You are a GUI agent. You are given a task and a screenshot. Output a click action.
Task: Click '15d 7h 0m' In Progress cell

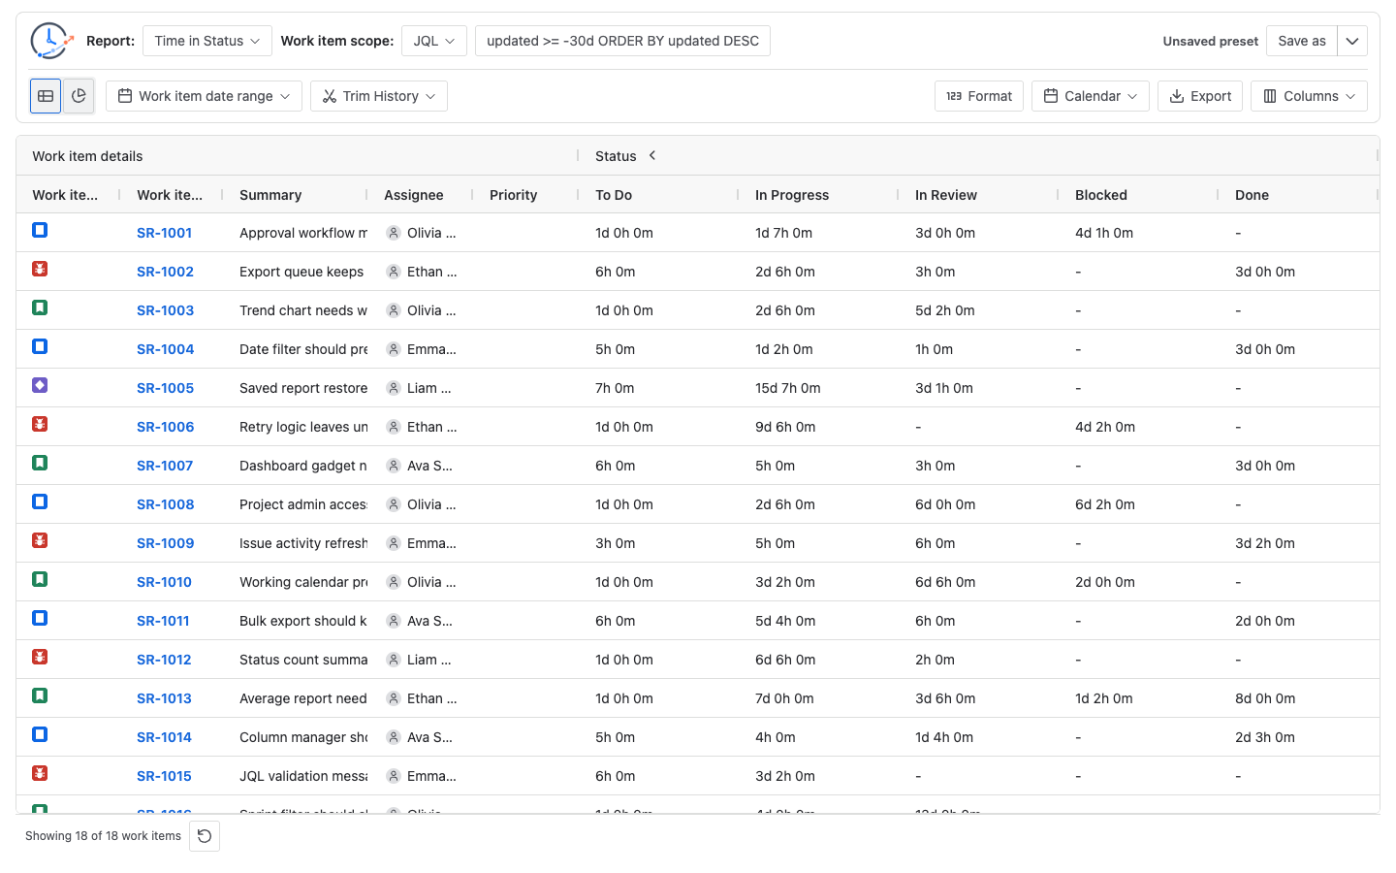click(788, 388)
